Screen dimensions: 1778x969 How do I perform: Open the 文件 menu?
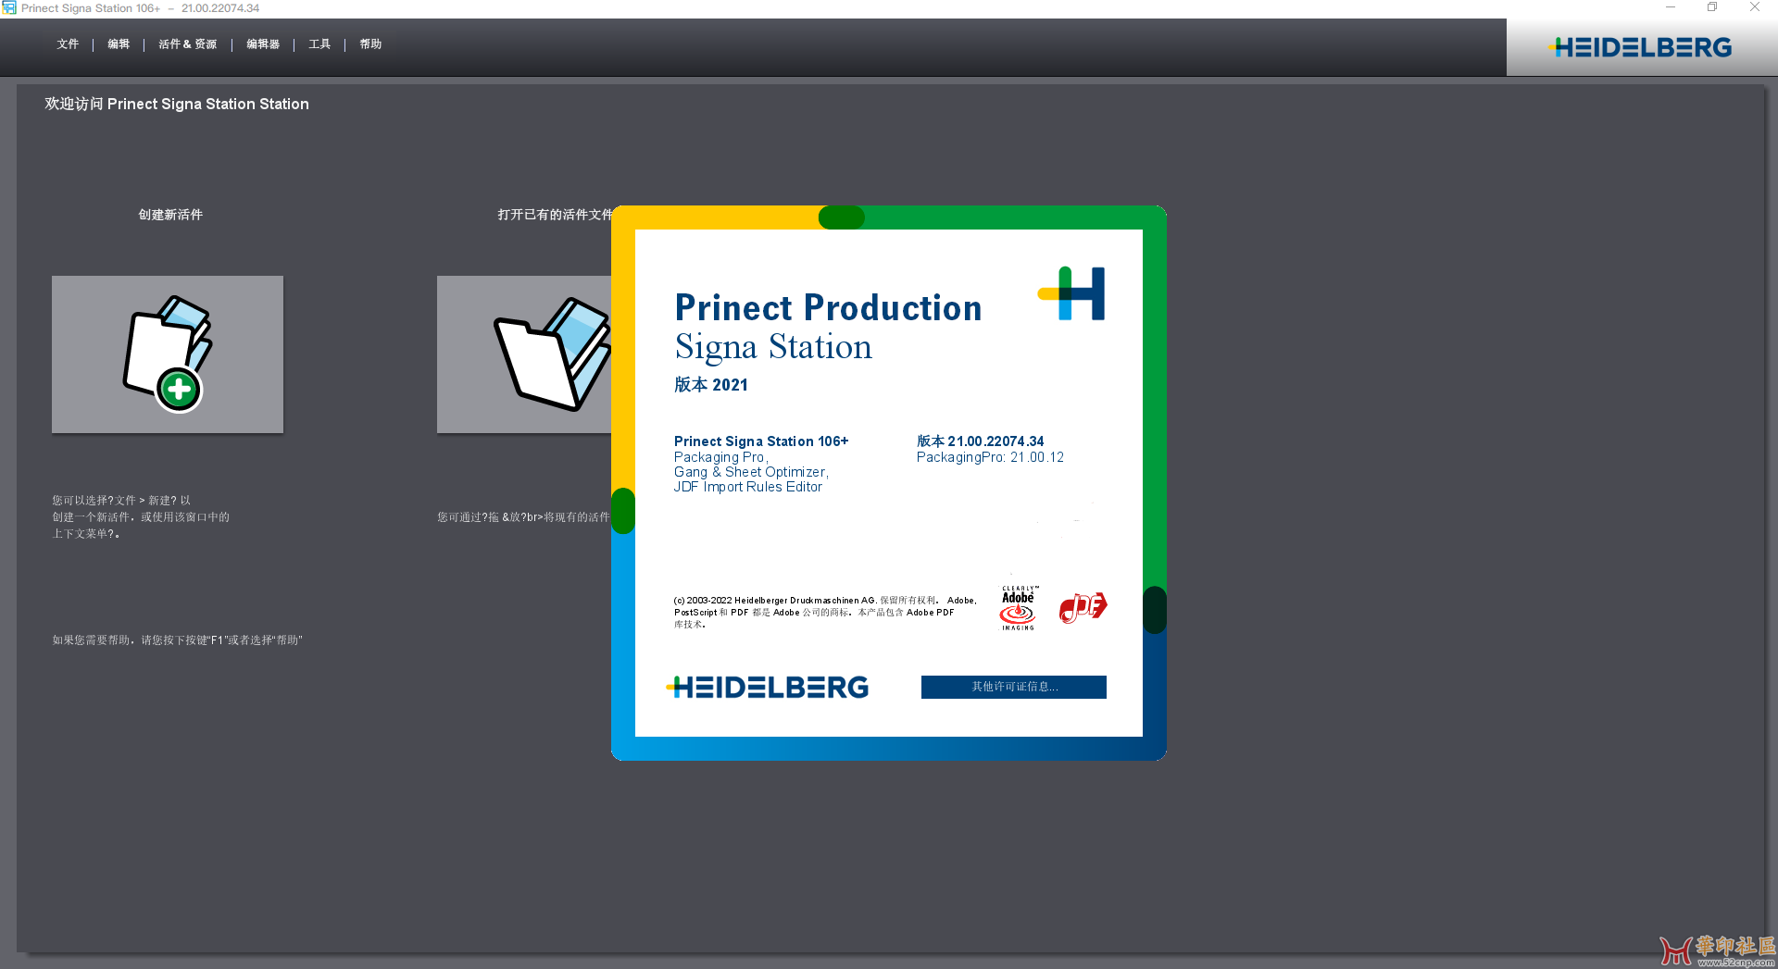coord(68,44)
